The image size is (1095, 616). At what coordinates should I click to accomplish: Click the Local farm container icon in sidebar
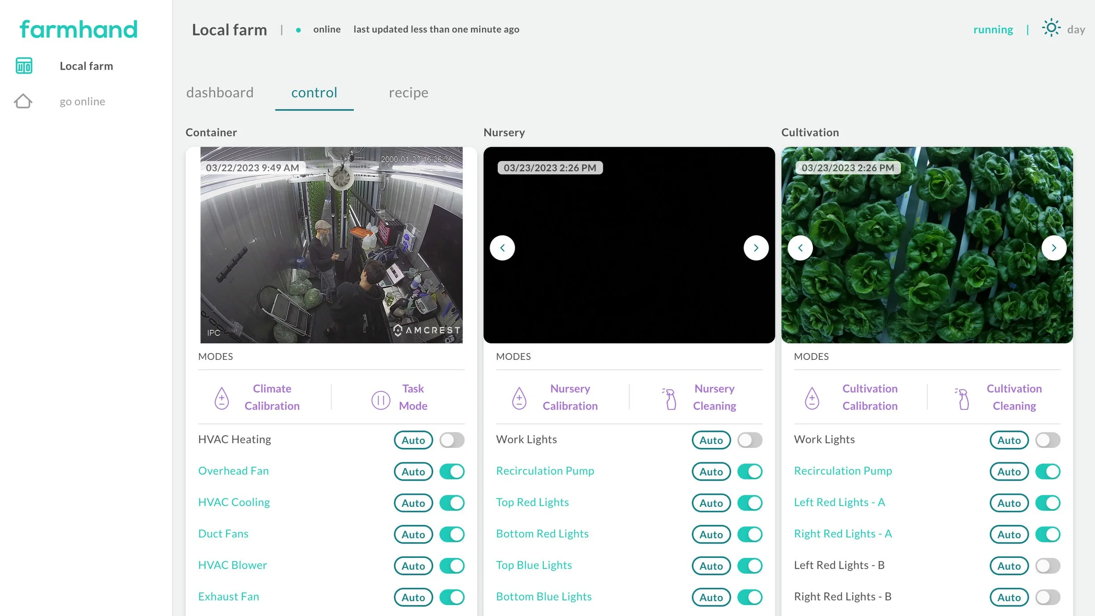pyautogui.click(x=24, y=66)
